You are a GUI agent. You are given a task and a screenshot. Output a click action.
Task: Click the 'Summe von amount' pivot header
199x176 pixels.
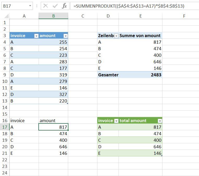(140, 36)
